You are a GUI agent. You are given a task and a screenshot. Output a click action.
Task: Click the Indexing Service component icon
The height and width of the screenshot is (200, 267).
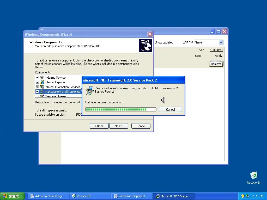(x=42, y=78)
